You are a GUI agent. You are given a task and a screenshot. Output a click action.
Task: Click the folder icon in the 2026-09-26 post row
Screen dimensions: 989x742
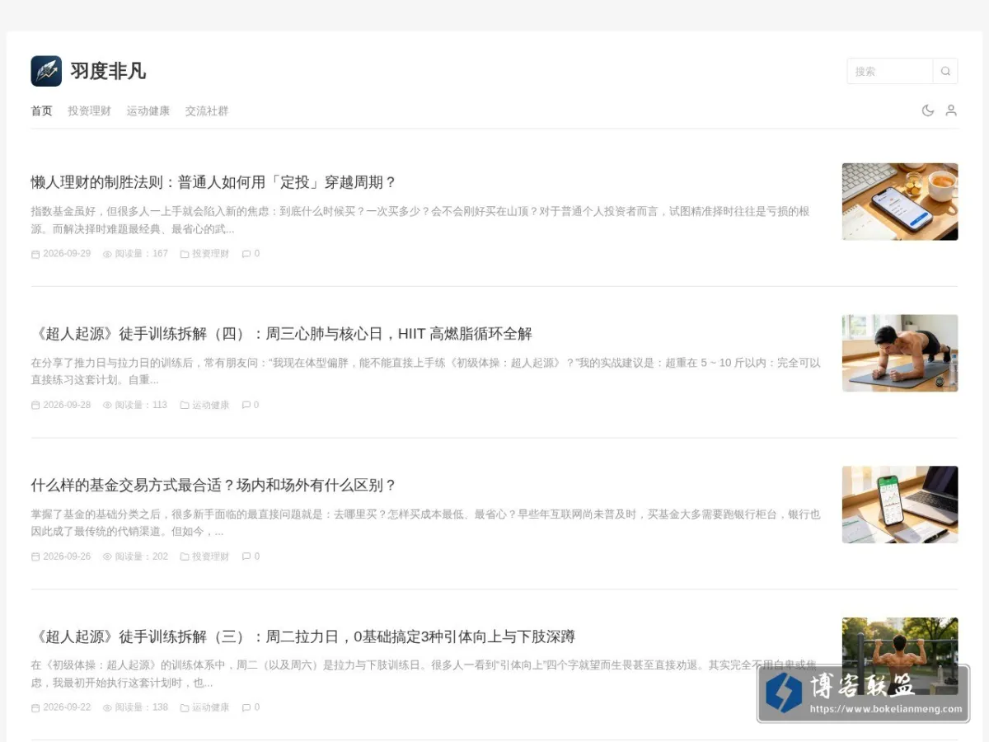click(185, 556)
